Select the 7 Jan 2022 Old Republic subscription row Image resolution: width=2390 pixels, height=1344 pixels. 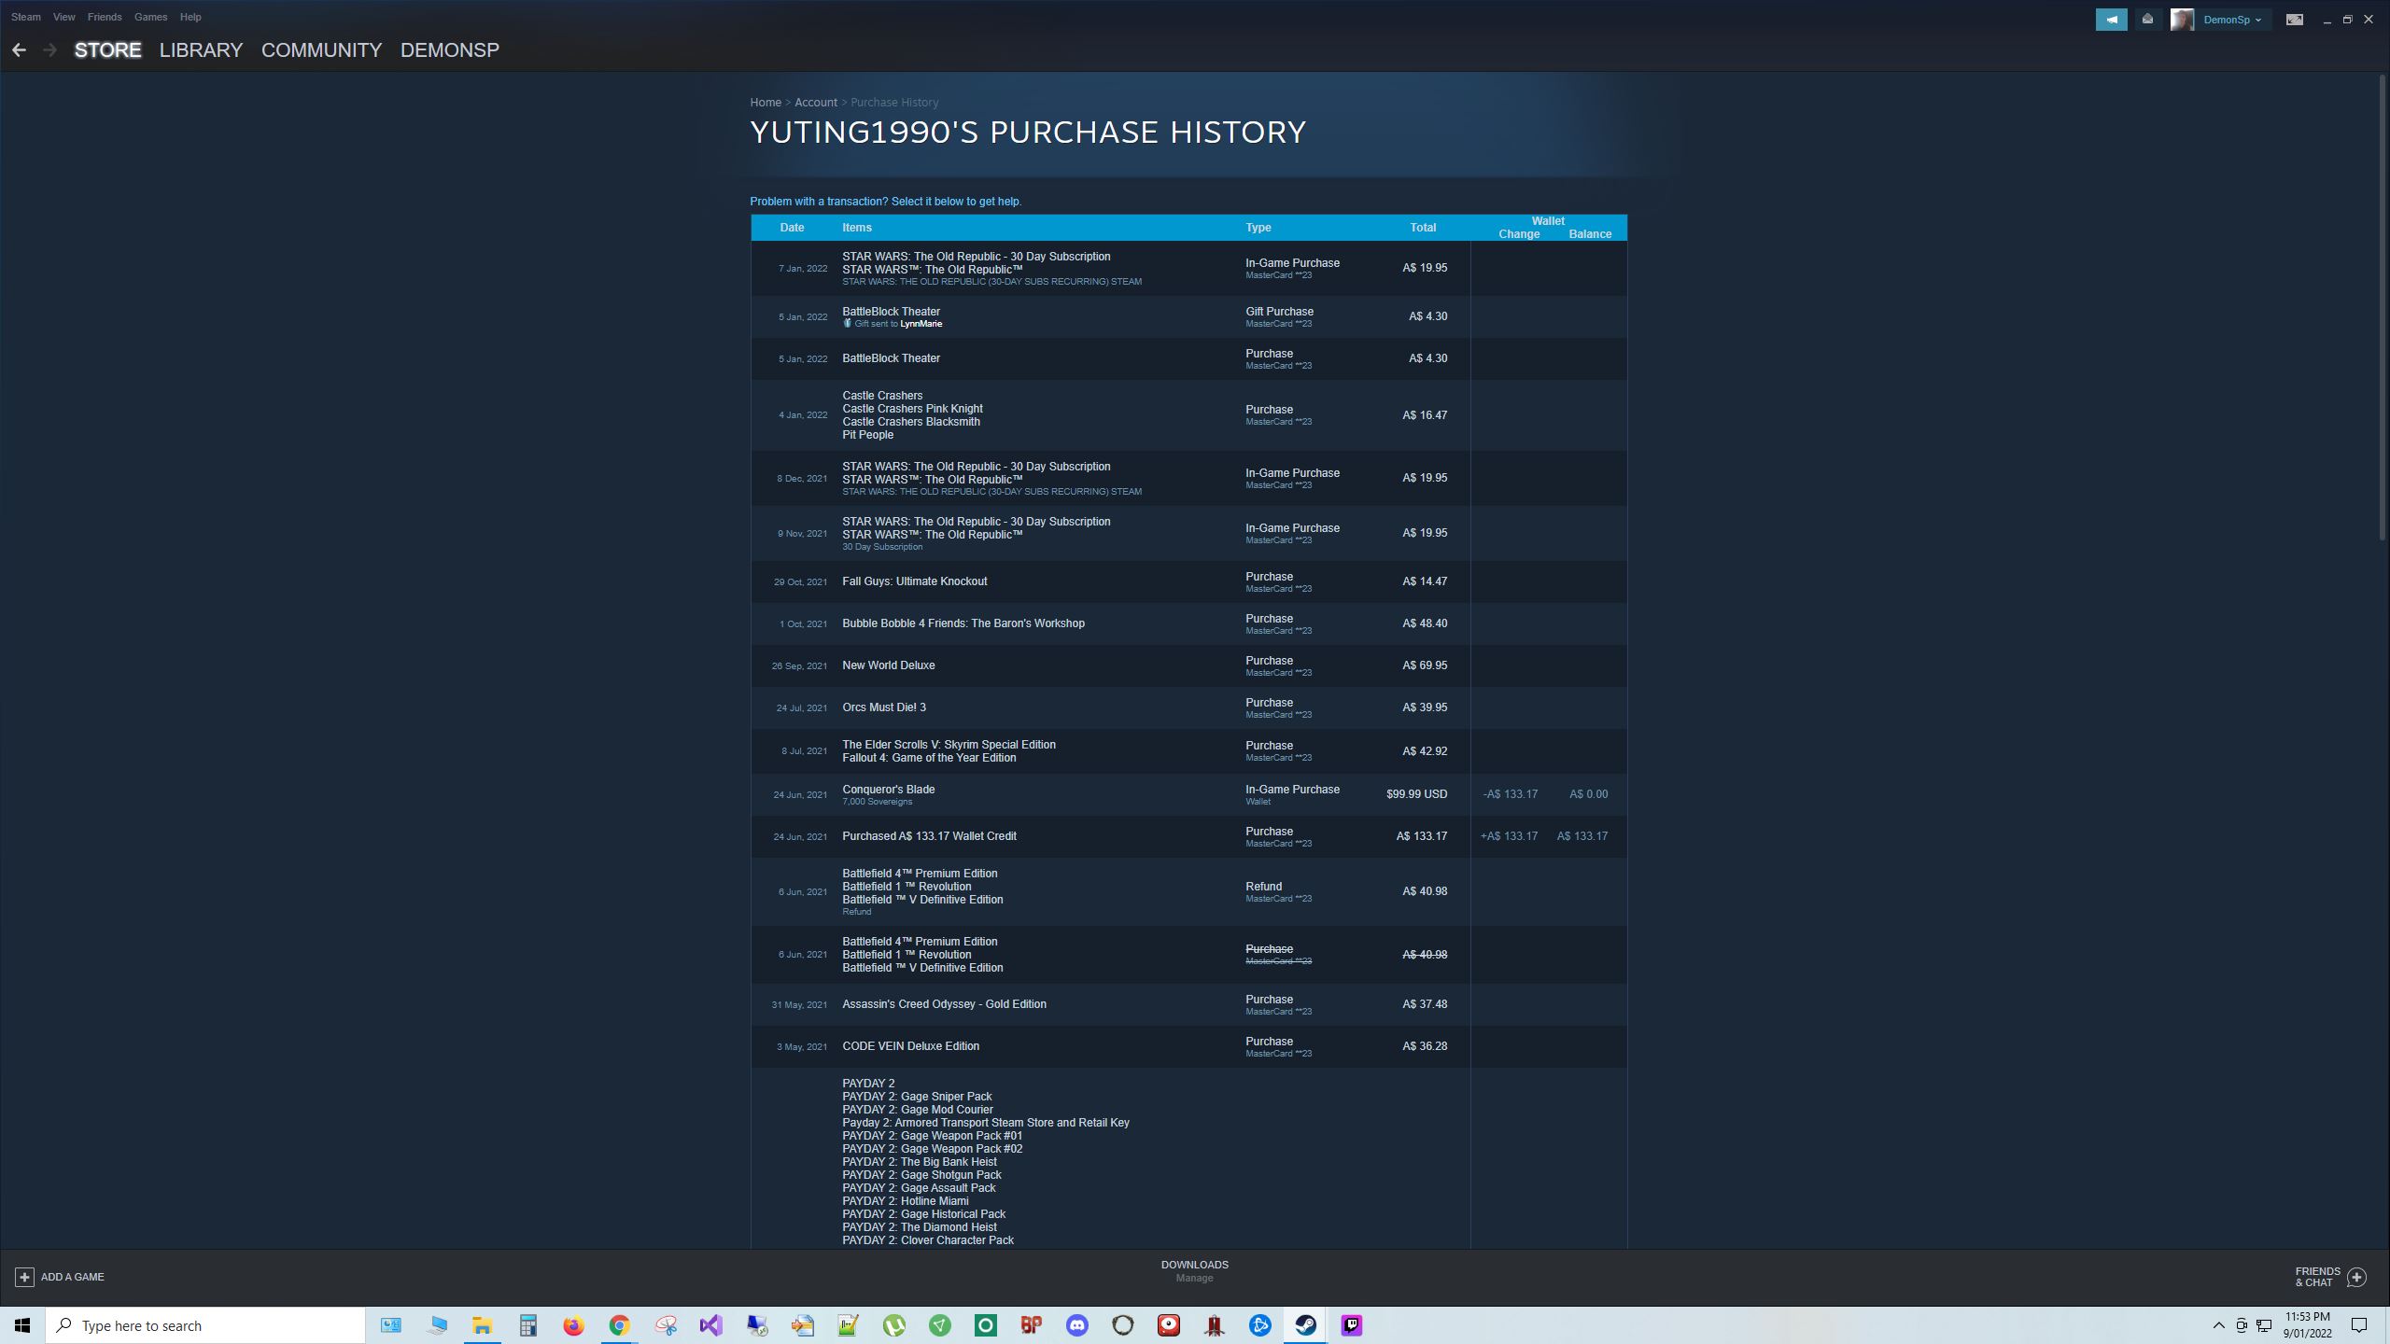(1188, 268)
